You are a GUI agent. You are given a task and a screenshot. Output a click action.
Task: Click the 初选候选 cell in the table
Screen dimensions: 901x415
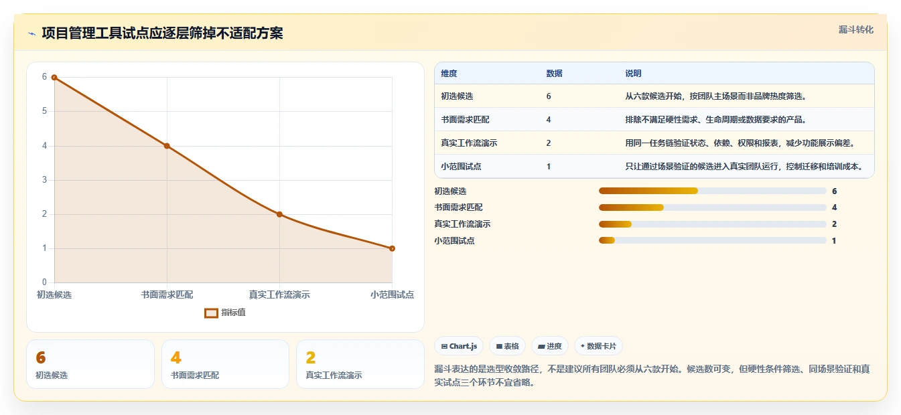click(x=457, y=96)
